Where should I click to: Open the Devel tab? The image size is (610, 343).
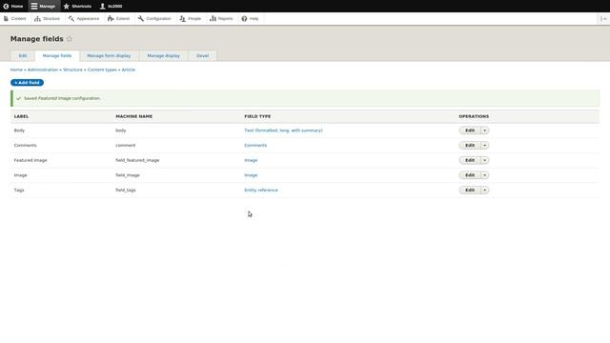(x=202, y=56)
